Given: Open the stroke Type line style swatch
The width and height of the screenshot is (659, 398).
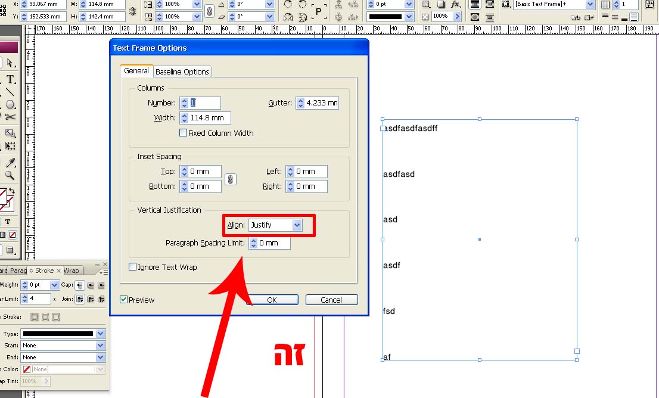Looking at the screenshot, I should point(58,334).
